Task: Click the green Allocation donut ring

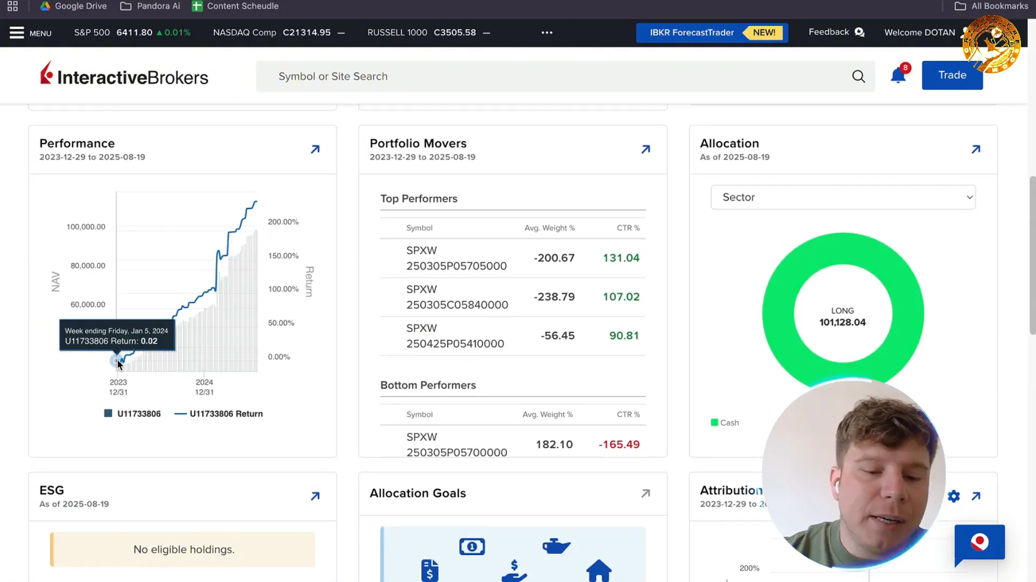Action: tap(778, 313)
